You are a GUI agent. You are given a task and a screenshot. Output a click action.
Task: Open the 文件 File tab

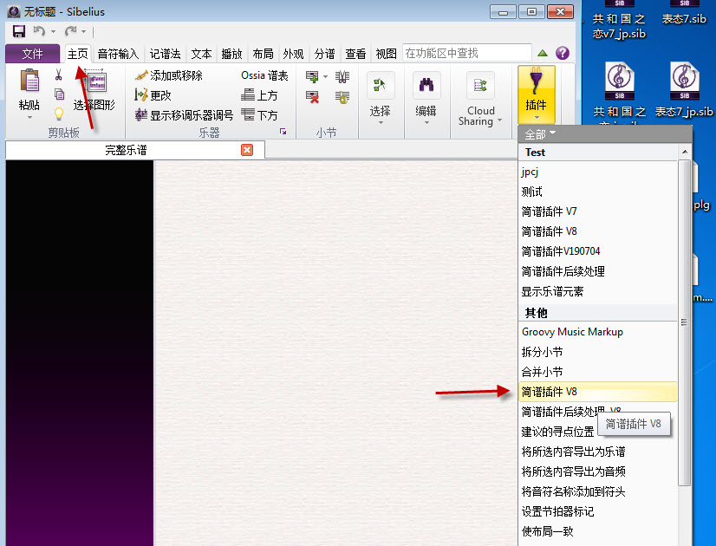click(32, 54)
